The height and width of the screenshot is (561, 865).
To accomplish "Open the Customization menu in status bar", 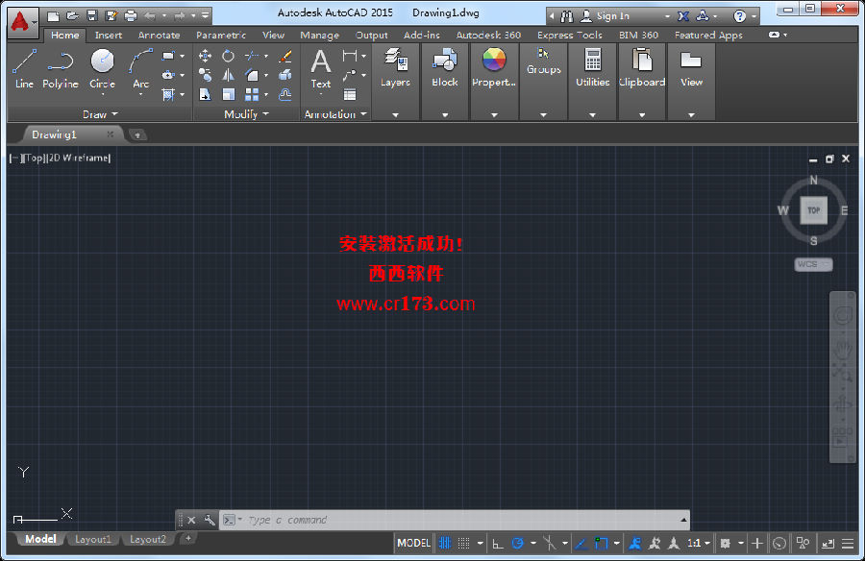I will click(848, 544).
